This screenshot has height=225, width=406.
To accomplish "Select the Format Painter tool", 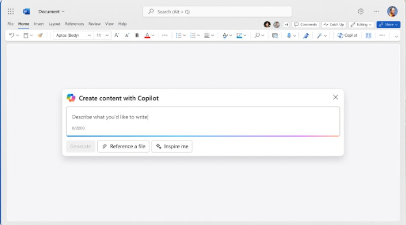I will coord(40,35).
